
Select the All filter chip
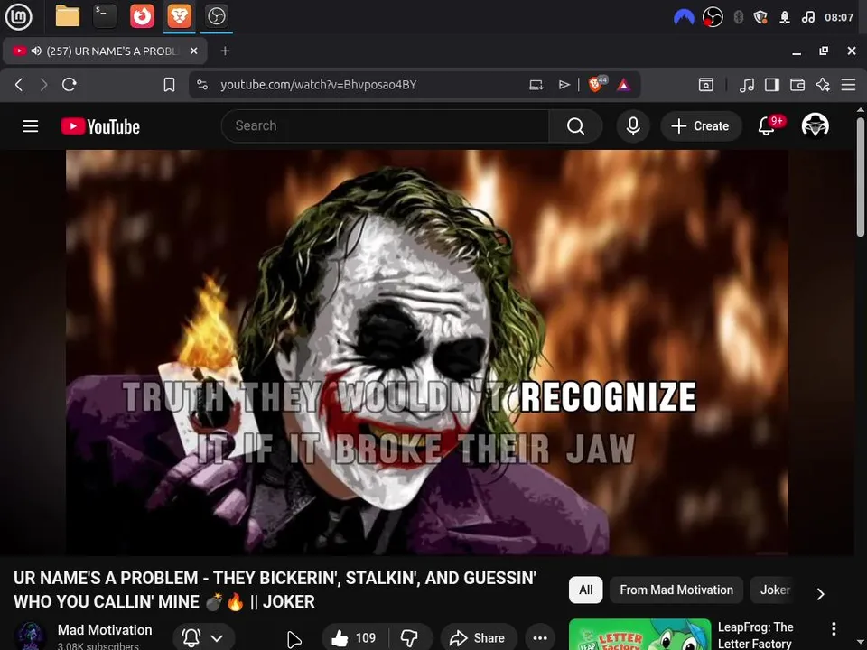(585, 590)
